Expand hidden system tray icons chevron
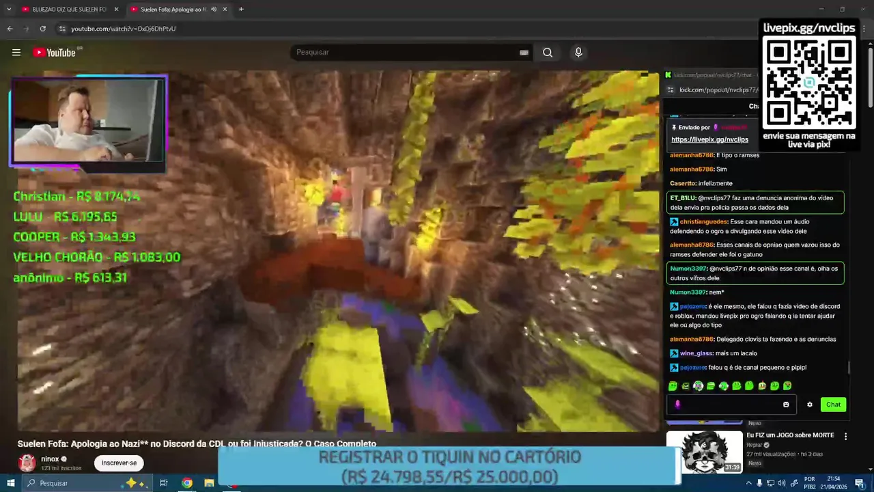Screen dimensions: 874x492 [x=748, y=483]
